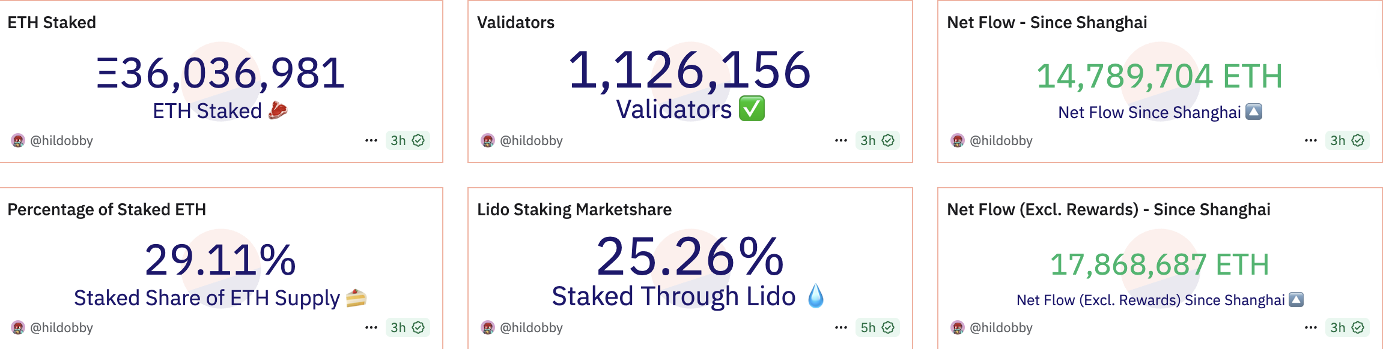
Task: Click the @hildobby avatar on ETH Staked card
Action: [x=19, y=141]
